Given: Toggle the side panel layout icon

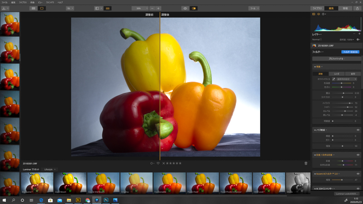Looking at the screenshot, I should coord(97,8).
